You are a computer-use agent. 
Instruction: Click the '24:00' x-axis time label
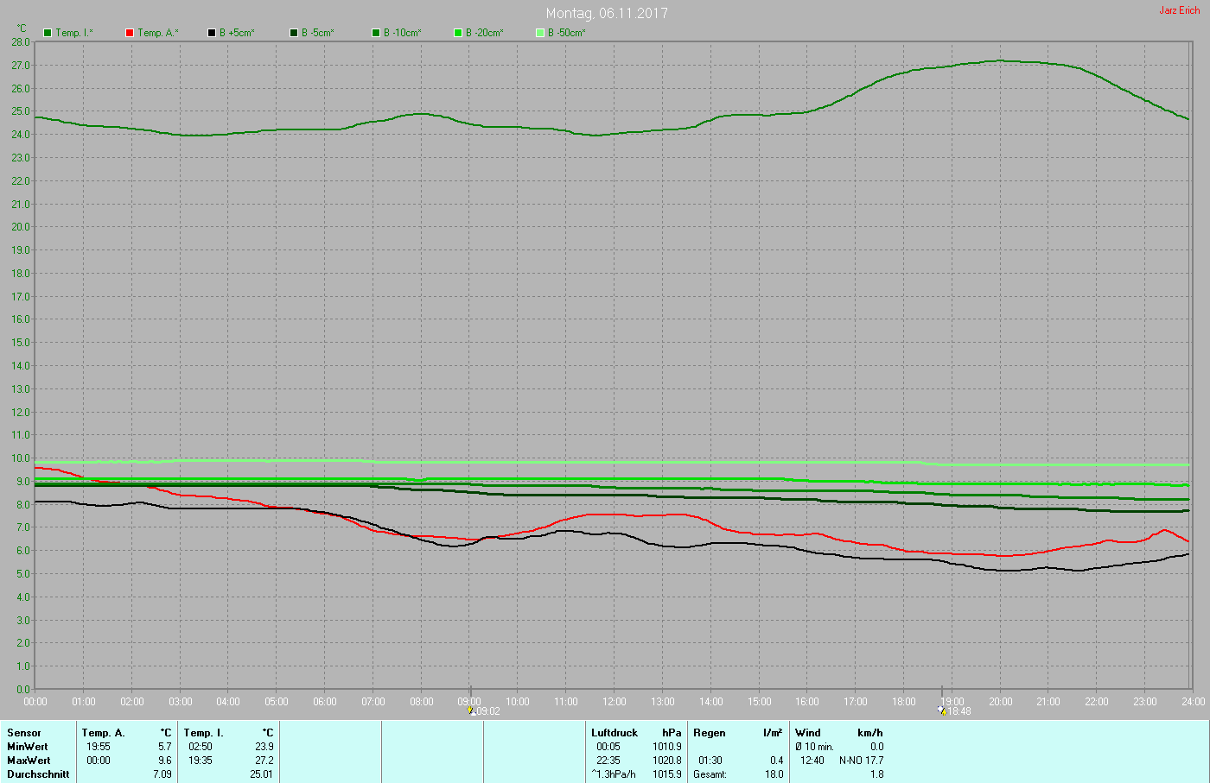1193,702
